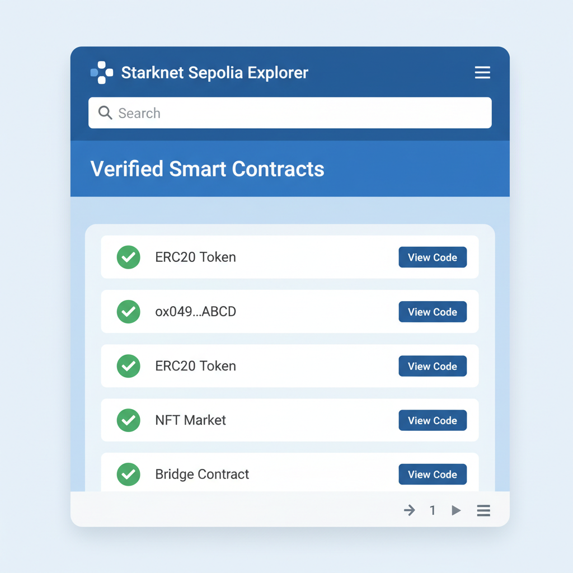Image resolution: width=573 pixels, height=573 pixels.
Task: Open code for contract ox049...ABCD
Action: (x=433, y=312)
